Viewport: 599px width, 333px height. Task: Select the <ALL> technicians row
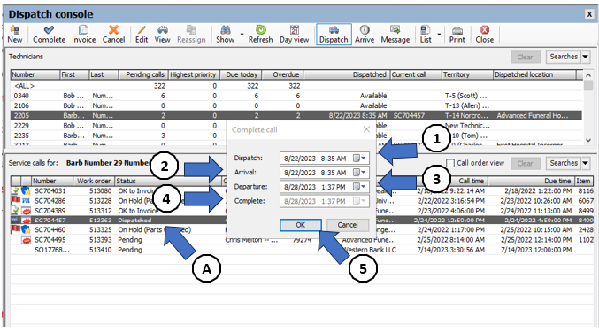click(x=296, y=86)
